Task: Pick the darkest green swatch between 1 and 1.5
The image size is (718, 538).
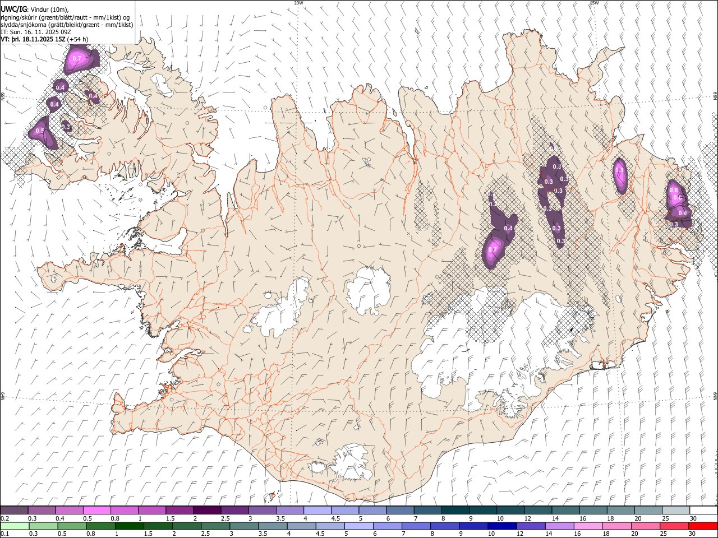Action: [x=130, y=526]
